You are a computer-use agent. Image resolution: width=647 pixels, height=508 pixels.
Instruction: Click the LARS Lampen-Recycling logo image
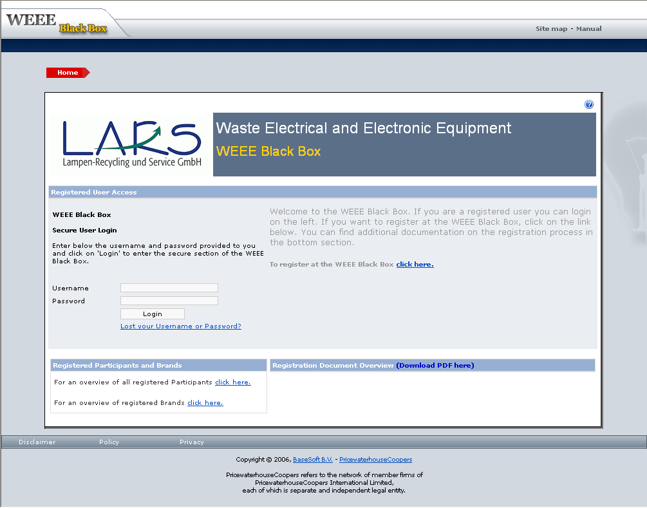click(131, 144)
